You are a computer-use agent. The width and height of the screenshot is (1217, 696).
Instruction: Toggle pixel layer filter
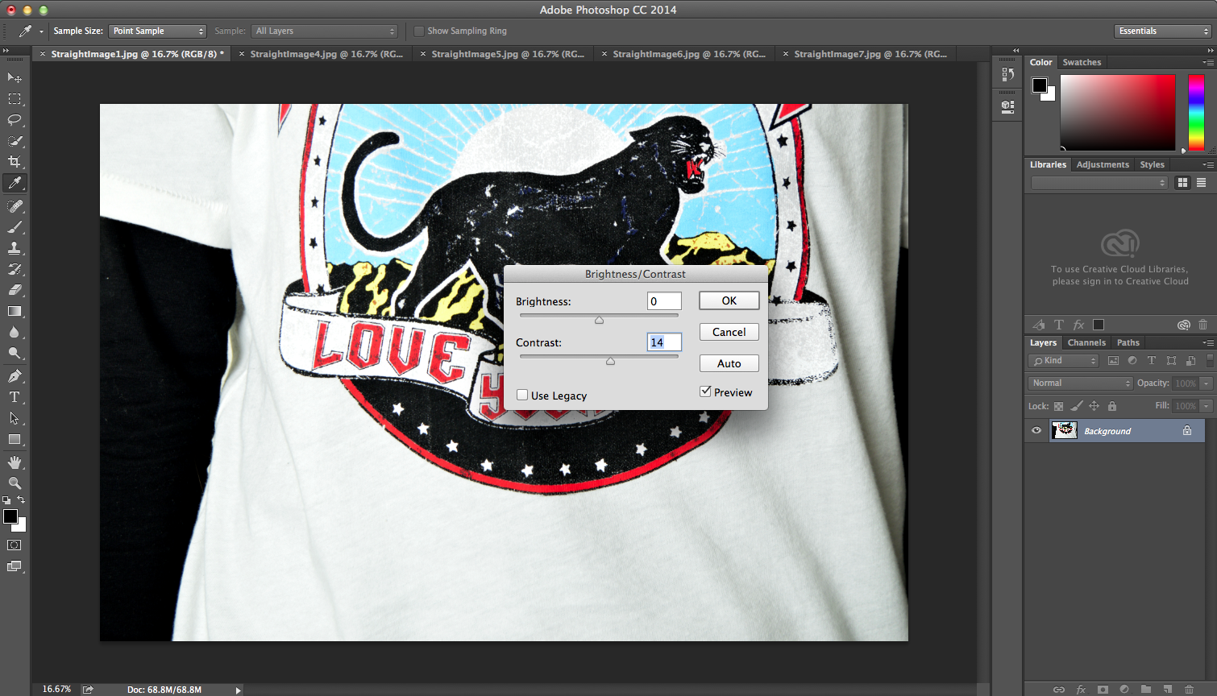pyautogui.click(x=1113, y=361)
